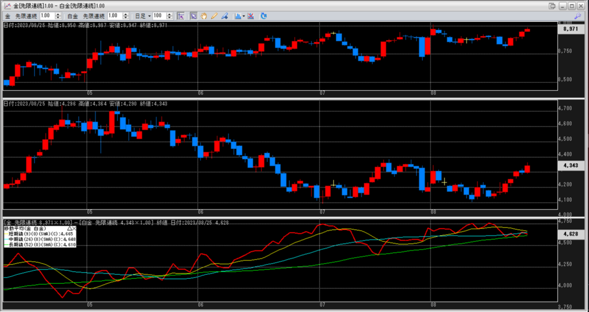
Task: Close the 移動平均 legend box
Action: [x=75, y=228]
